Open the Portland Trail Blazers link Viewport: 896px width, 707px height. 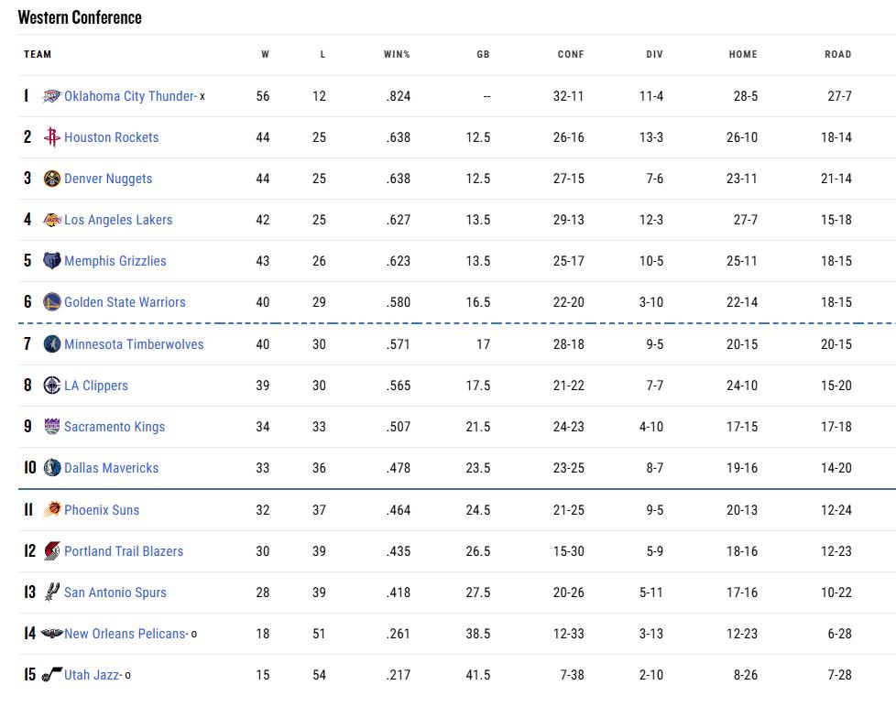(x=124, y=551)
